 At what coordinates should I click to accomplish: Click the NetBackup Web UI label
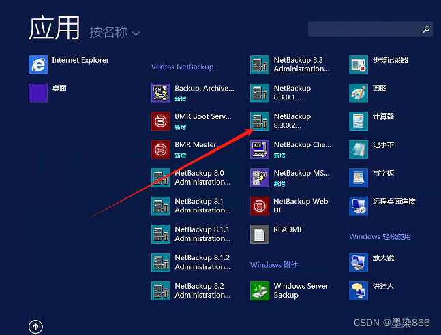[x=301, y=206]
